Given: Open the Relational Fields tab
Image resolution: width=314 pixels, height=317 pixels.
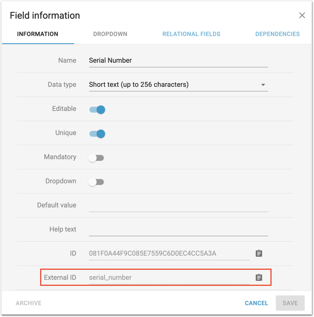Looking at the screenshot, I should (x=191, y=34).
